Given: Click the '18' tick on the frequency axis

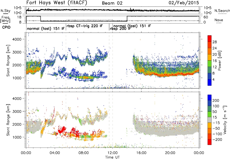Looking at the screenshot, I should tap(19, 17).
